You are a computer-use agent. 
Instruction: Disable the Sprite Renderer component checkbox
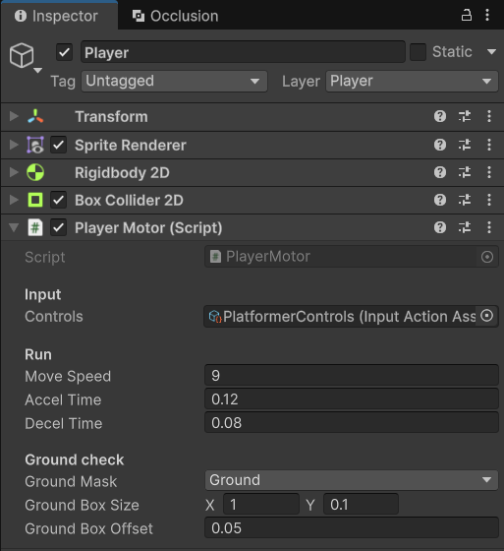click(x=58, y=146)
